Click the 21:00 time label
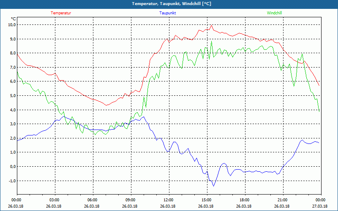 coord(283,200)
